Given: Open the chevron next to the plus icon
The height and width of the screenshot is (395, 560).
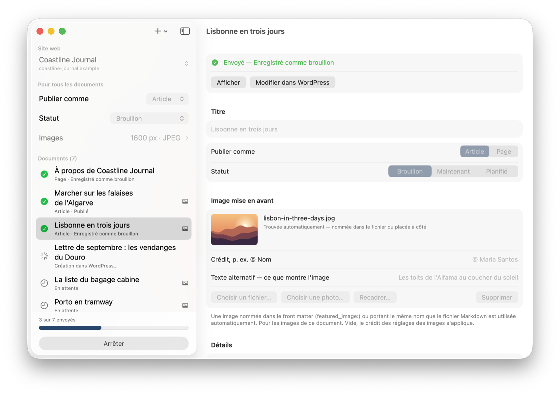Looking at the screenshot, I should 166,31.
